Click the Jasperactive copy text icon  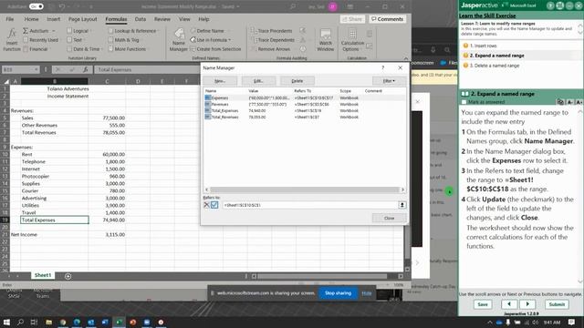point(560,102)
